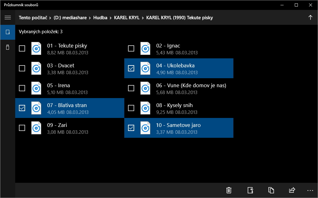Click the 8,82 MB size text
The height and width of the screenshot is (198, 318).
pos(56,53)
